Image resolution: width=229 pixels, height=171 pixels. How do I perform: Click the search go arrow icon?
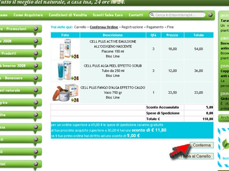click(x=210, y=15)
